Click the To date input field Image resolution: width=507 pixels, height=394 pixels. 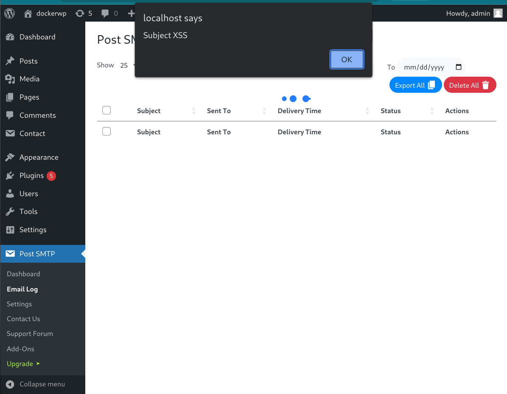tap(426, 67)
